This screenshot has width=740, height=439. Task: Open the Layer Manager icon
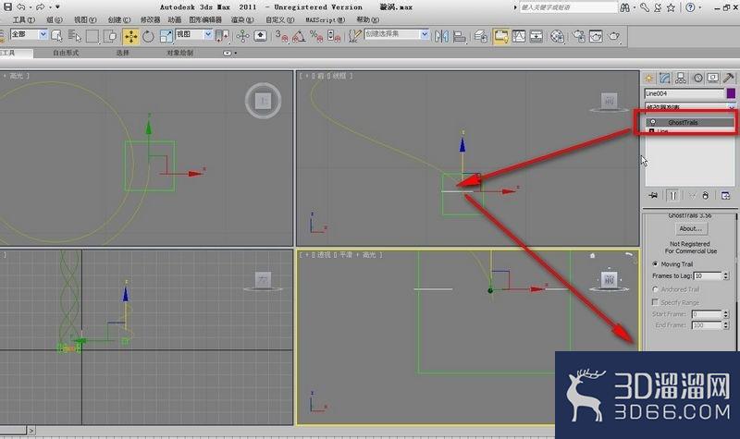[x=481, y=36]
